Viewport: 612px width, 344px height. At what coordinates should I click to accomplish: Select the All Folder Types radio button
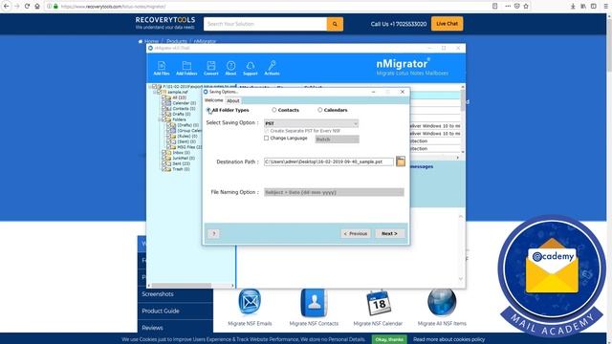208,110
